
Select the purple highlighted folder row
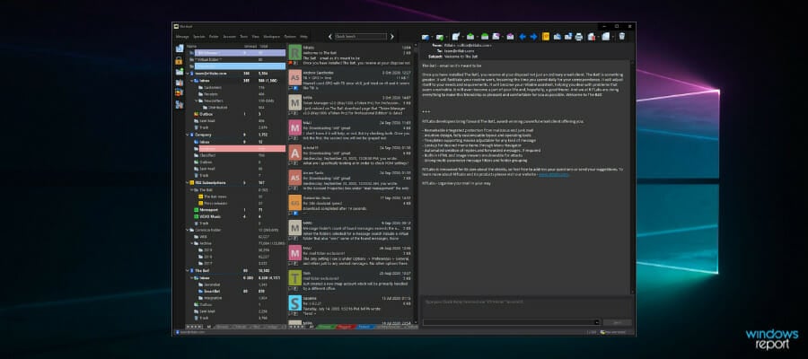(240, 53)
